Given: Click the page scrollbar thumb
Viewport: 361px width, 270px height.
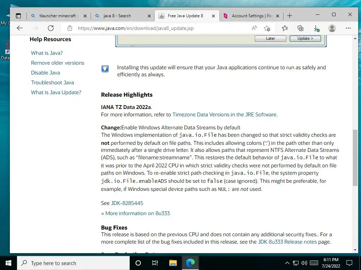Looking at the screenshot, I should tap(355, 157).
